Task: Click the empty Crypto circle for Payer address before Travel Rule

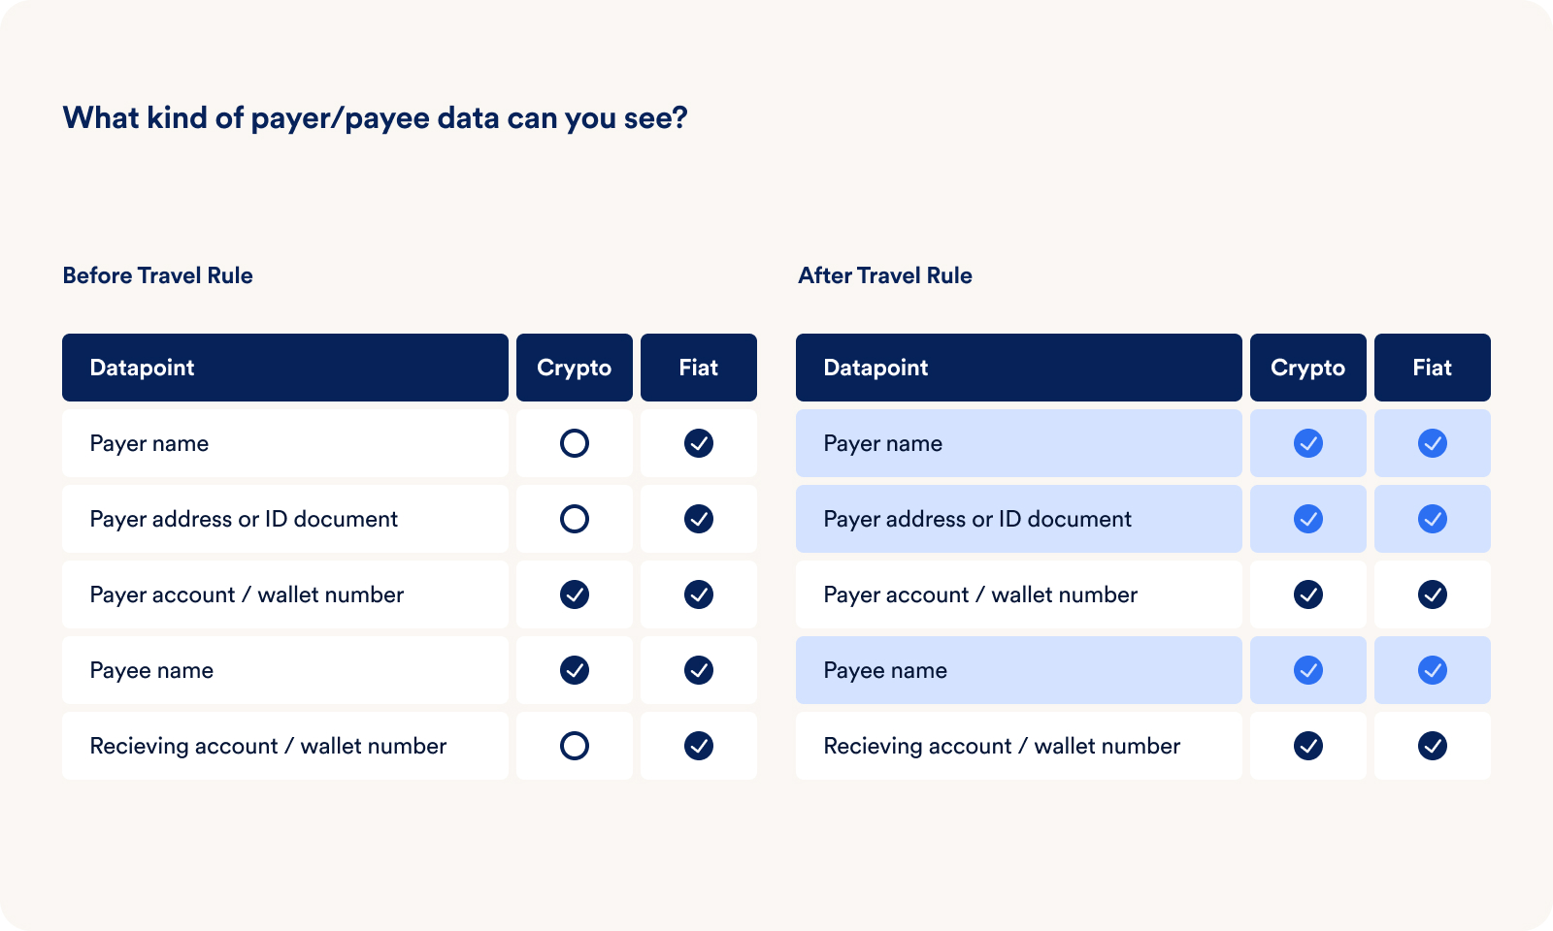Action: pos(574,519)
